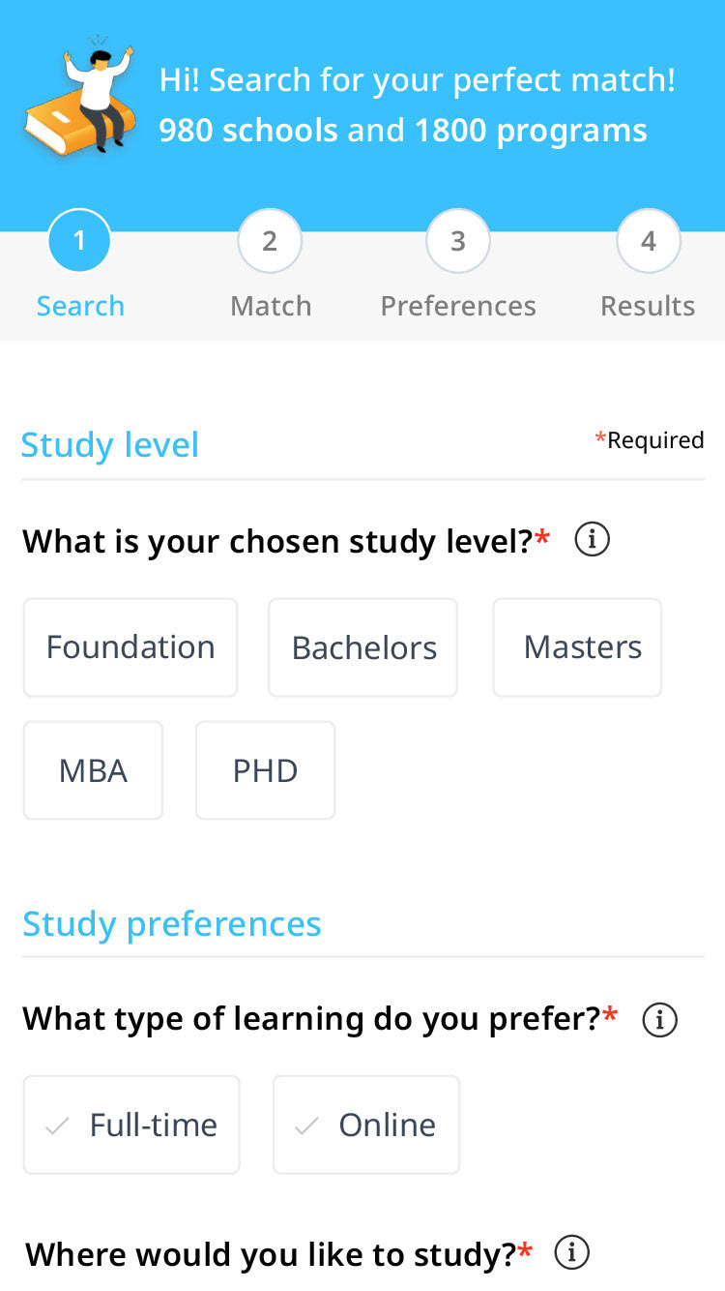
Task: Choose Foundation study level
Action: click(x=130, y=647)
